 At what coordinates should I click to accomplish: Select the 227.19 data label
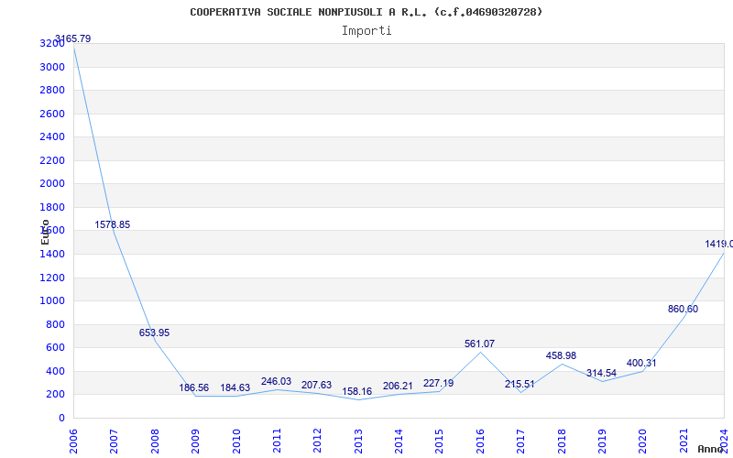point(439,383)
